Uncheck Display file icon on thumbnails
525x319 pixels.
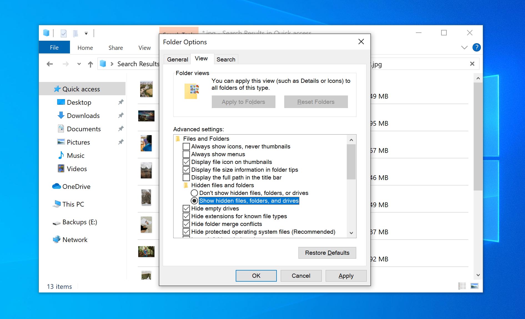186,162
